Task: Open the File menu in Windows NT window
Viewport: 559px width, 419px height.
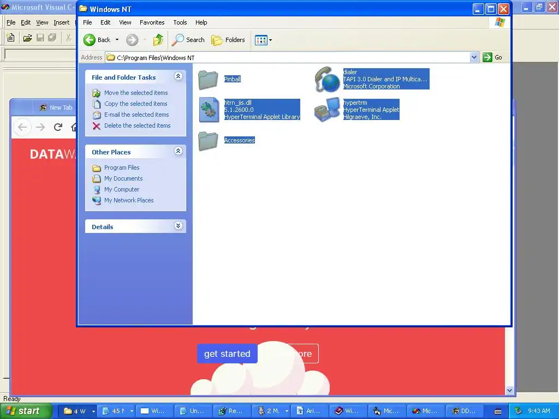Action: pyautogui.click(x=87, y=22)
